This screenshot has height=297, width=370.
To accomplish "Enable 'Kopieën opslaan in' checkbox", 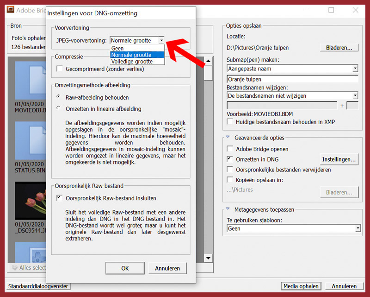I will pyautogui.click(x=229, y=180).
